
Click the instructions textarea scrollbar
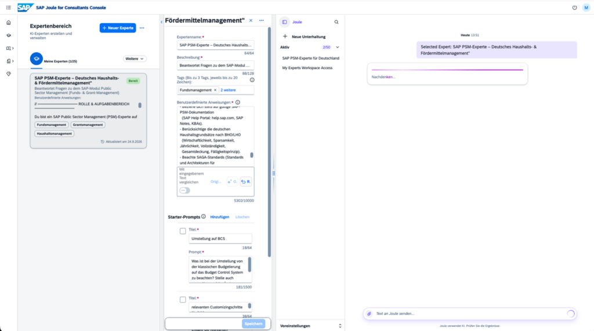252,155
